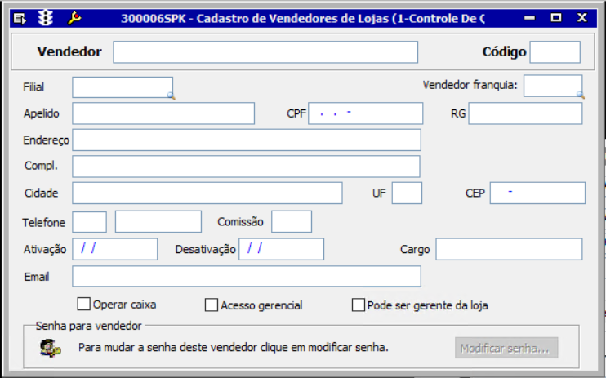This screenshot has height=378, width=606.
Task: Minimize the Cadastro de Vendedores window
Action: 529,18
